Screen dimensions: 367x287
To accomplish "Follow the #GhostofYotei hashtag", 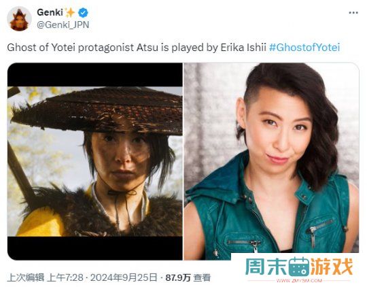I will coord(304,48).
